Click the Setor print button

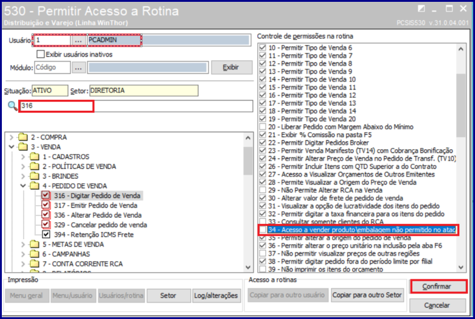[x=168, y=295]
